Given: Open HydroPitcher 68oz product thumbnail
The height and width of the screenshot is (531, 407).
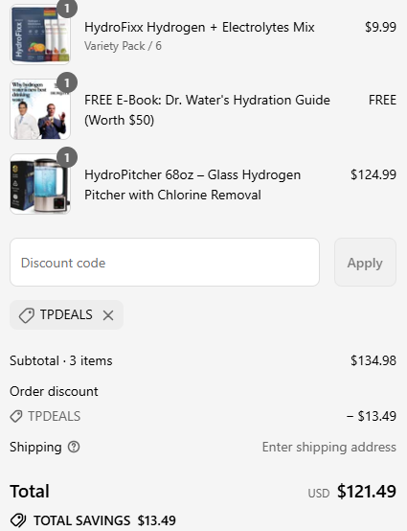Looking at the screenshot, I should click(x=40, y=184).
